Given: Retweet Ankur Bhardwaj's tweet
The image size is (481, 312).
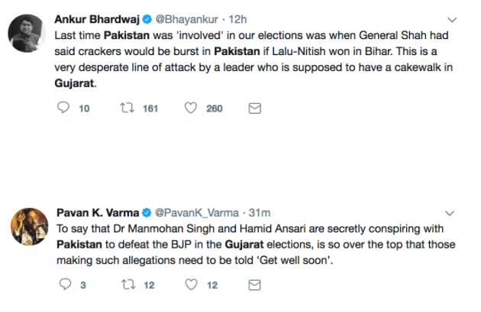Looking at the screenshot, I should pos(127,109).
